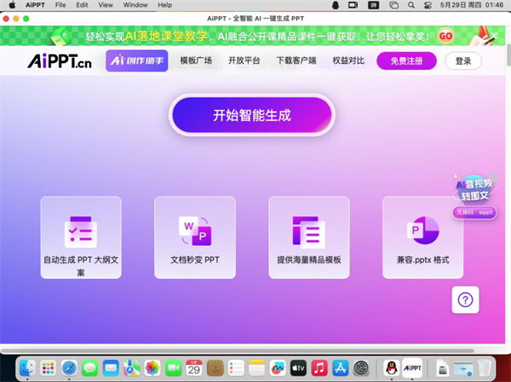
Task: Select 下载客户端 in the navigation bar
Action: (296, 60)
